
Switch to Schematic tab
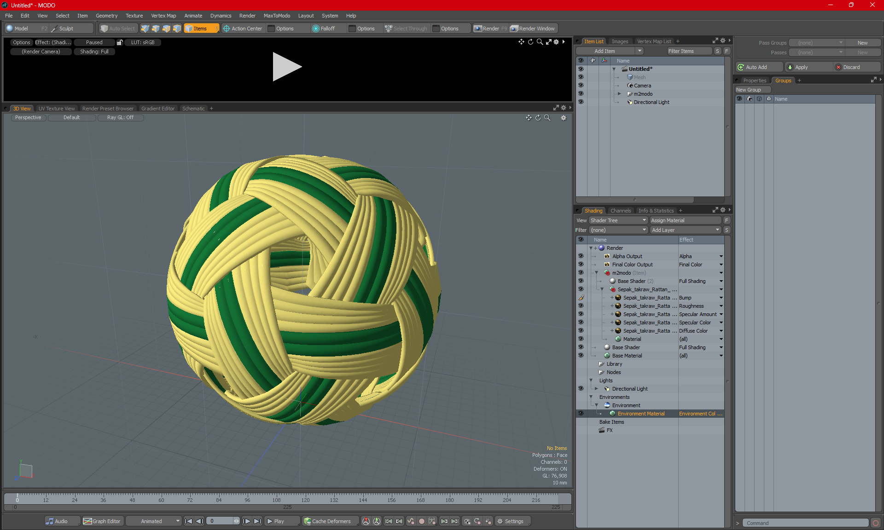pyautogui.click(x=193, y=109)
